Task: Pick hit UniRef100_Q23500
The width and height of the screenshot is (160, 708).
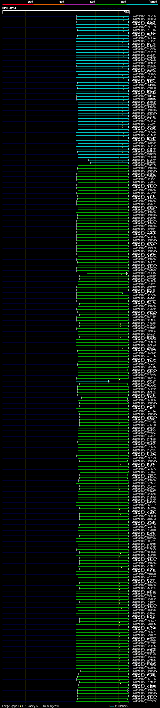Action: point(143,295)
